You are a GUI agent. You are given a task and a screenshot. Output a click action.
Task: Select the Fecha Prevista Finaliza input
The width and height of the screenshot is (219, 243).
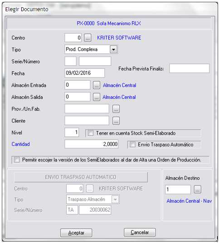click(189, 68)
